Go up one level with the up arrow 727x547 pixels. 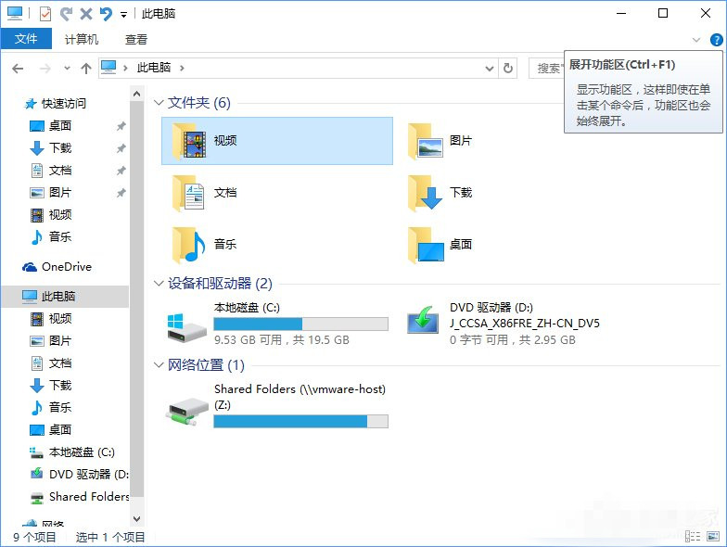click(86, 68)
